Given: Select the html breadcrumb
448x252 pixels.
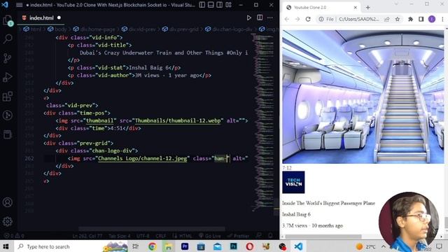Looking at the screenshot, I should pyautogui.click(x=33, y=29).
